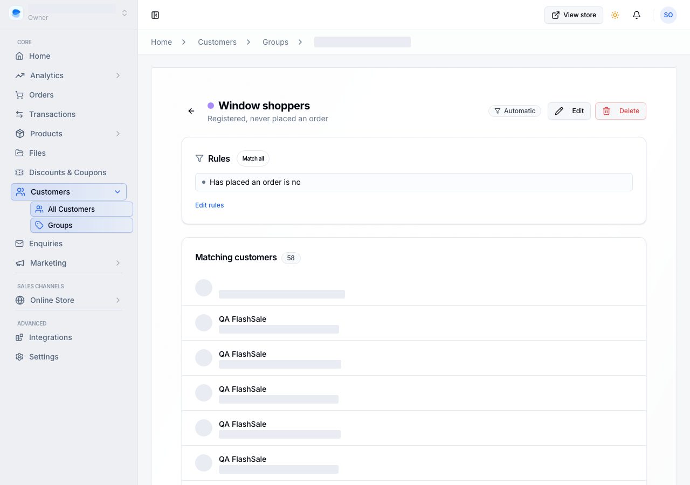Click the Analytics trend icon
Screen dimensions: 690x485
(20, 75)
